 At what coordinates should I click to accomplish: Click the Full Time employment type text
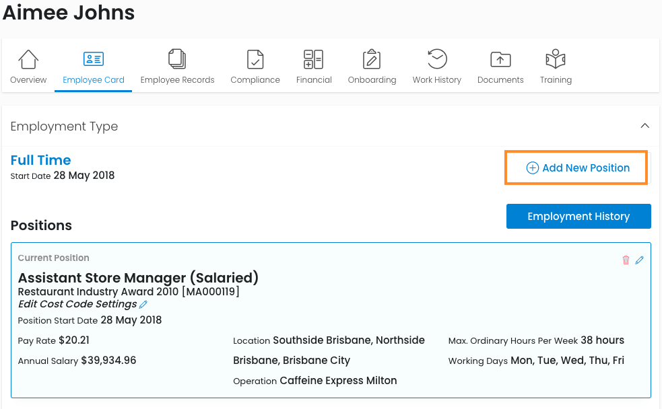[41, 160]
